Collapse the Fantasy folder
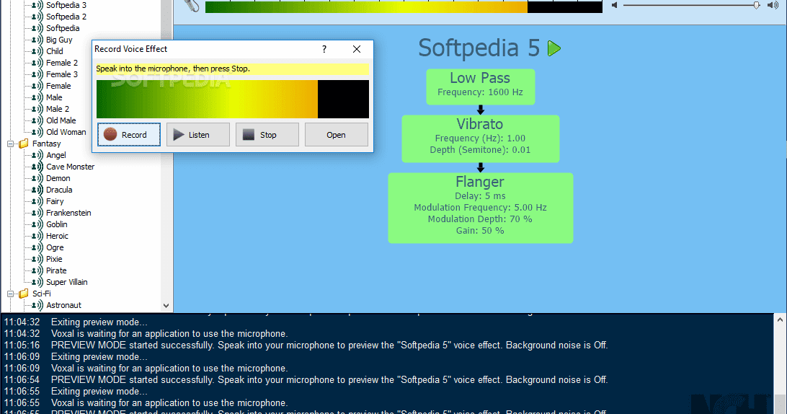787x414 pixels. pos(10,144)
